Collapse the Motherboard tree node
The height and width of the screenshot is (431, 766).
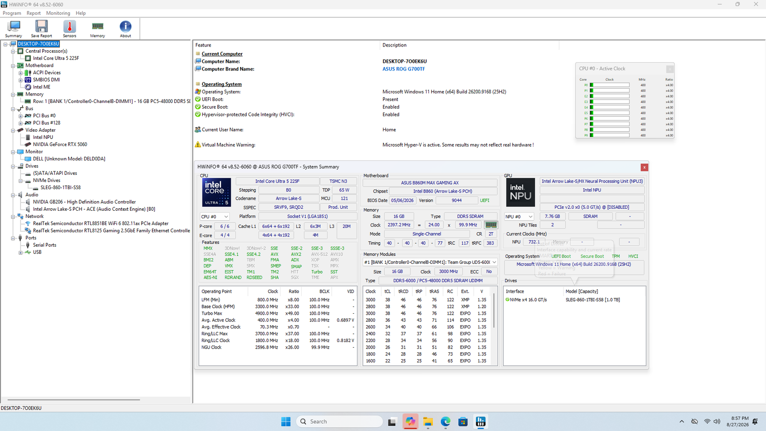(x=13, y=66)
